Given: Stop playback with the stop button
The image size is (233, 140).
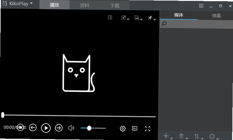Looking at the screenshot, I should pyautogui.click(x=20, y=127).
